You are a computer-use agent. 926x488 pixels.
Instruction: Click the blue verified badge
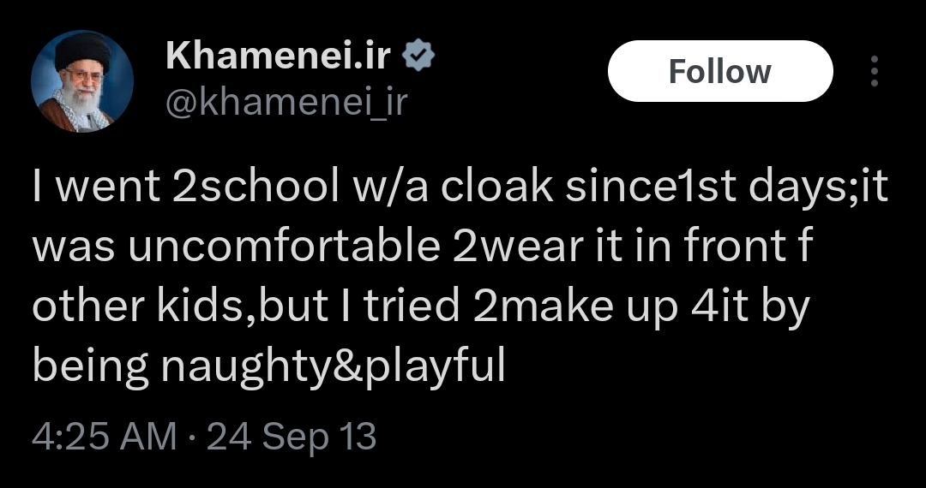[418, 56]
